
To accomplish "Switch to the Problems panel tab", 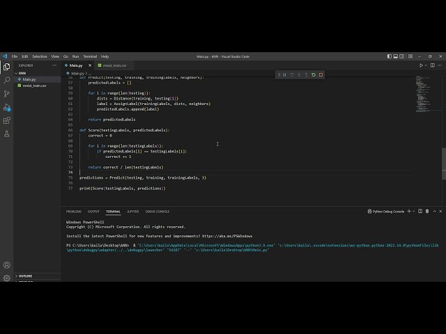I will click(74, 212).
